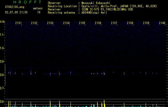Click the Receiving Location label
Screen dimensions: 168x107
coord(62,6)
